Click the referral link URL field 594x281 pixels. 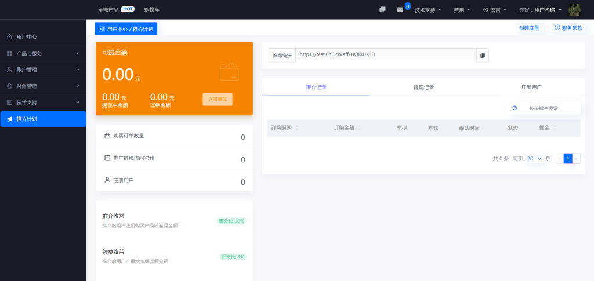tap(386, 54)
